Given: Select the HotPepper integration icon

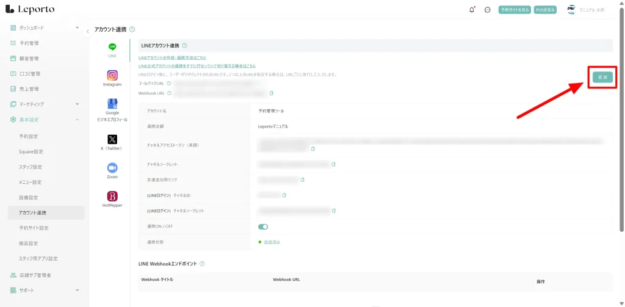Looking at the screenshot, I should point(112,197).
